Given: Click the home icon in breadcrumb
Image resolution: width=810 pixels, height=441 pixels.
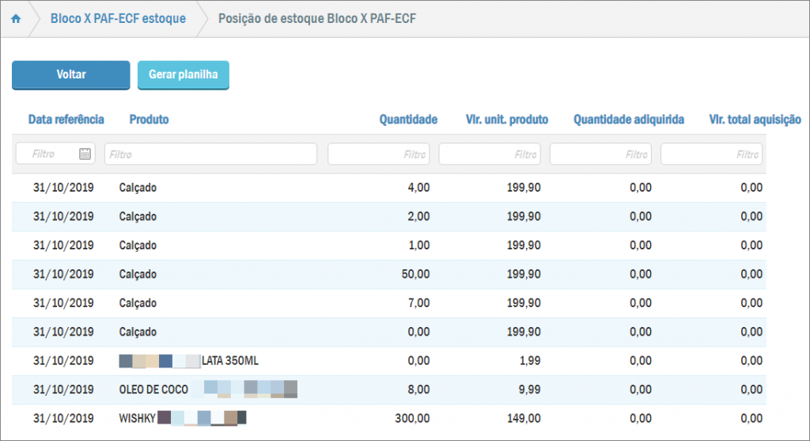Looking at the screenshot, I should coord(16,18).
